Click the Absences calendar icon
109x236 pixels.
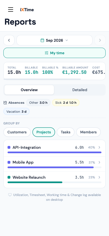coord(5,103)
